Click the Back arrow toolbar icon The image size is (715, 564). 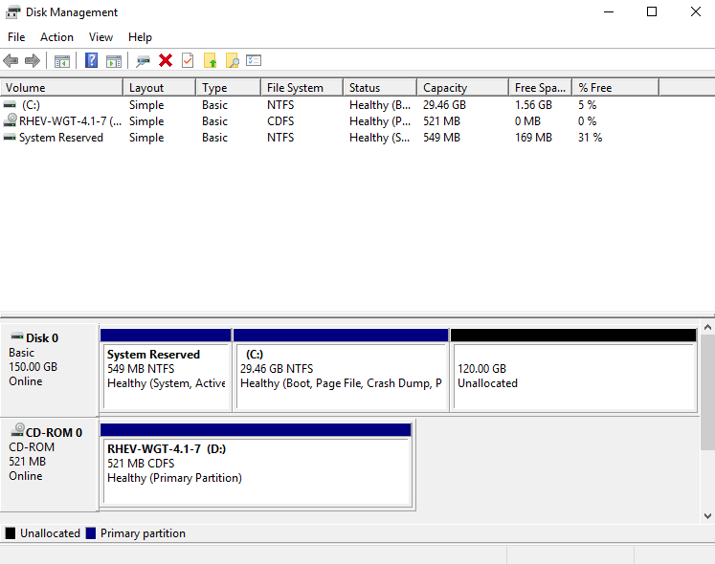pyautogui.click(x=11, y=61)
